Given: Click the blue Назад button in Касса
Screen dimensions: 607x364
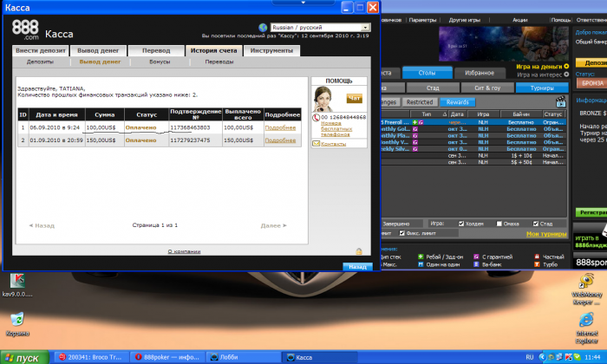Looking at the screenshot, I should pyautogui.click(x=357, y=267).
